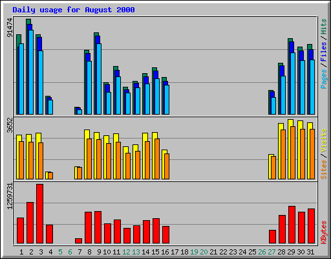This screenshot has height=259, width=331.
Task: Click day label 16 on the axis
Action: pos(165,252)
